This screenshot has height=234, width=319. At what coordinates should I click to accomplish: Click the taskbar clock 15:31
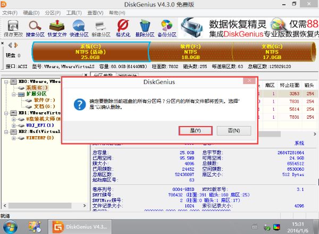298,224
